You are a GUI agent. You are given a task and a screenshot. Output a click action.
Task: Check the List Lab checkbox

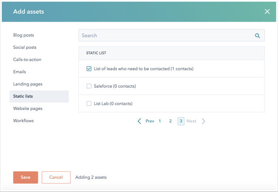point(89,103)
